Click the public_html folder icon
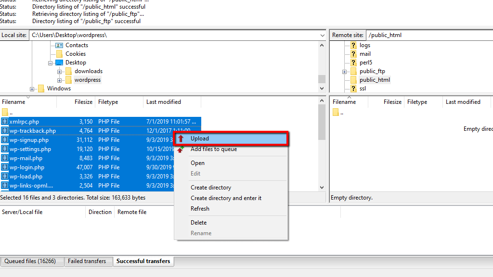 [x=353, y=80]
